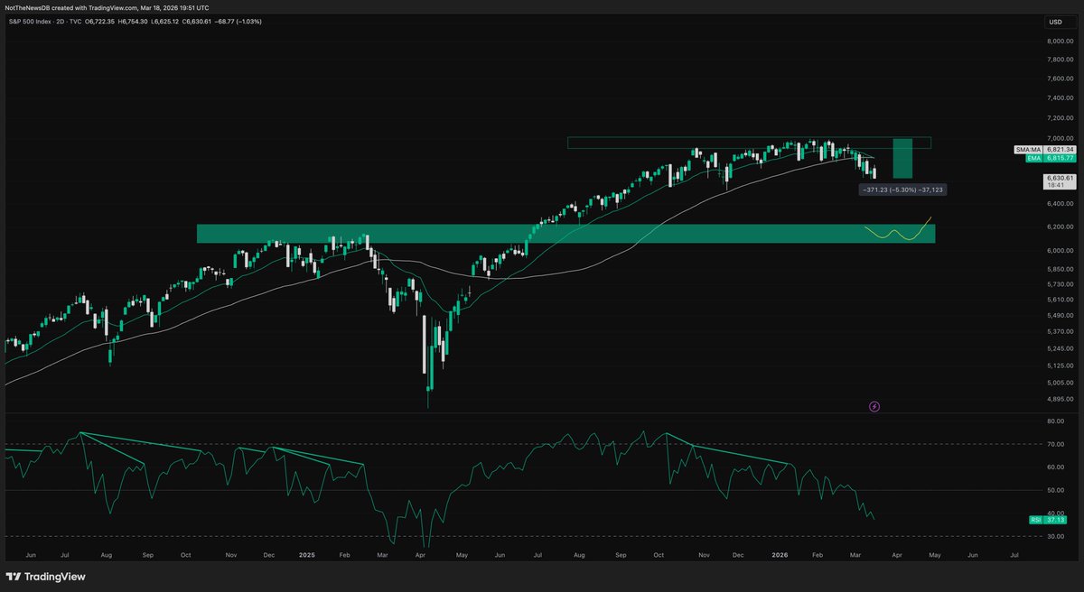Click the purple lightning bolt event icon

874,407
